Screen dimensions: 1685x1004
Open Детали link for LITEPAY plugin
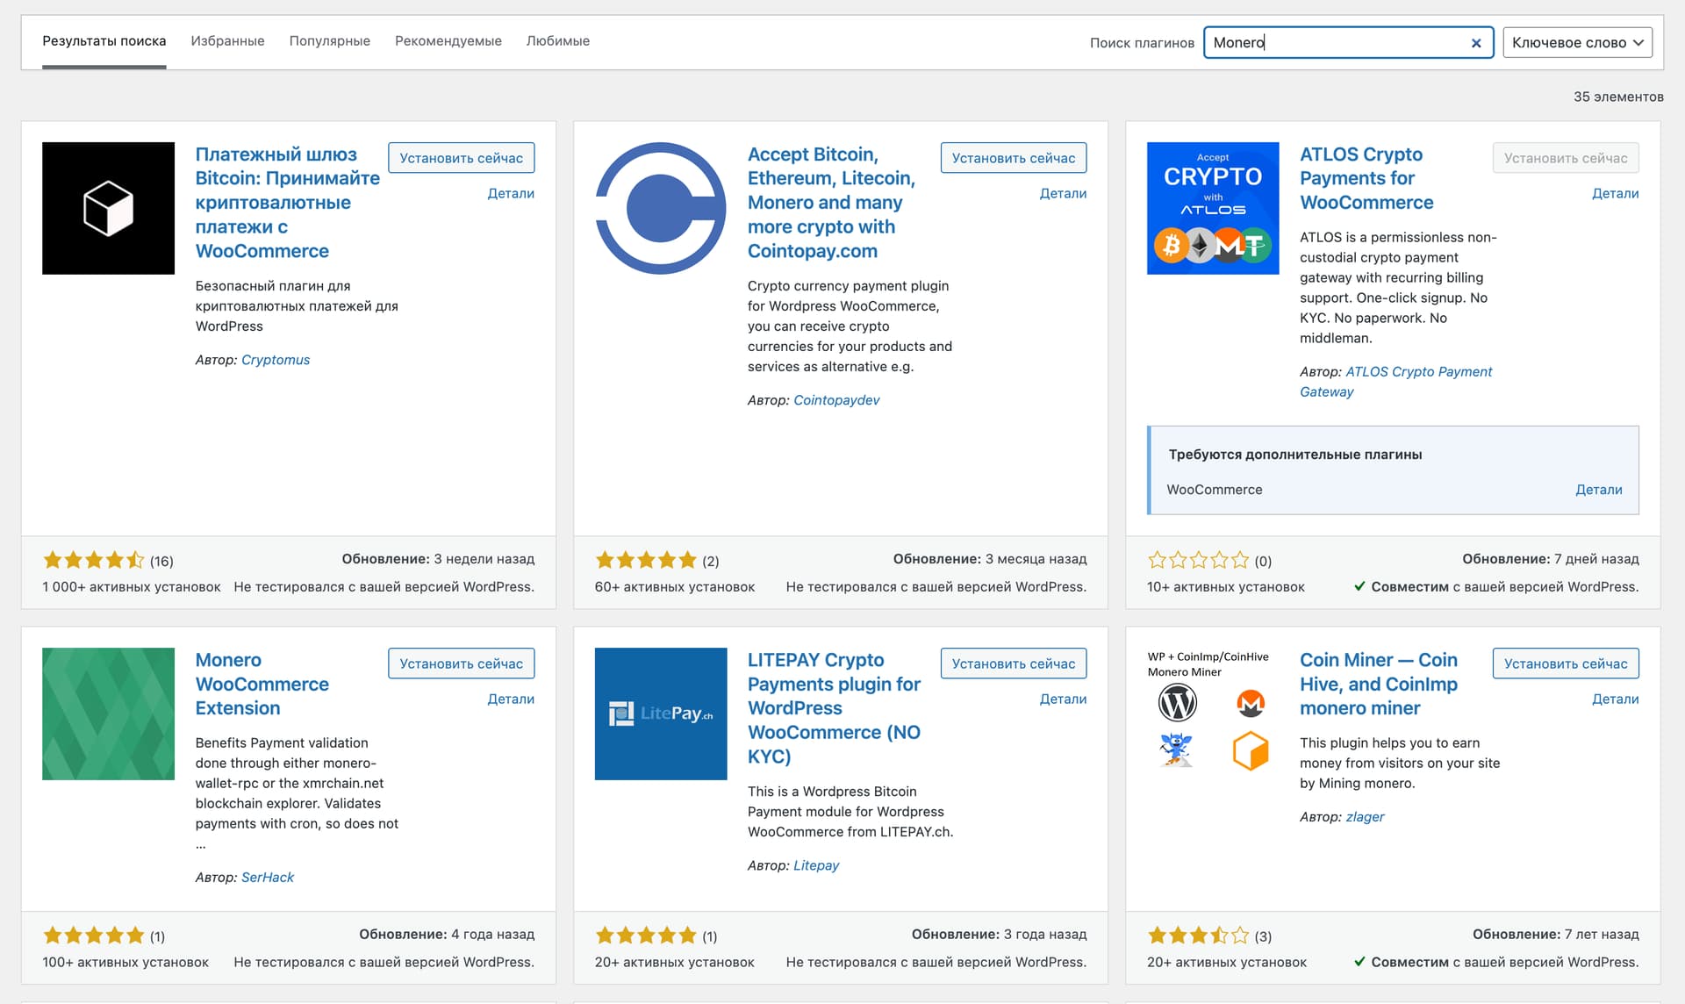tap(1063, 699)
